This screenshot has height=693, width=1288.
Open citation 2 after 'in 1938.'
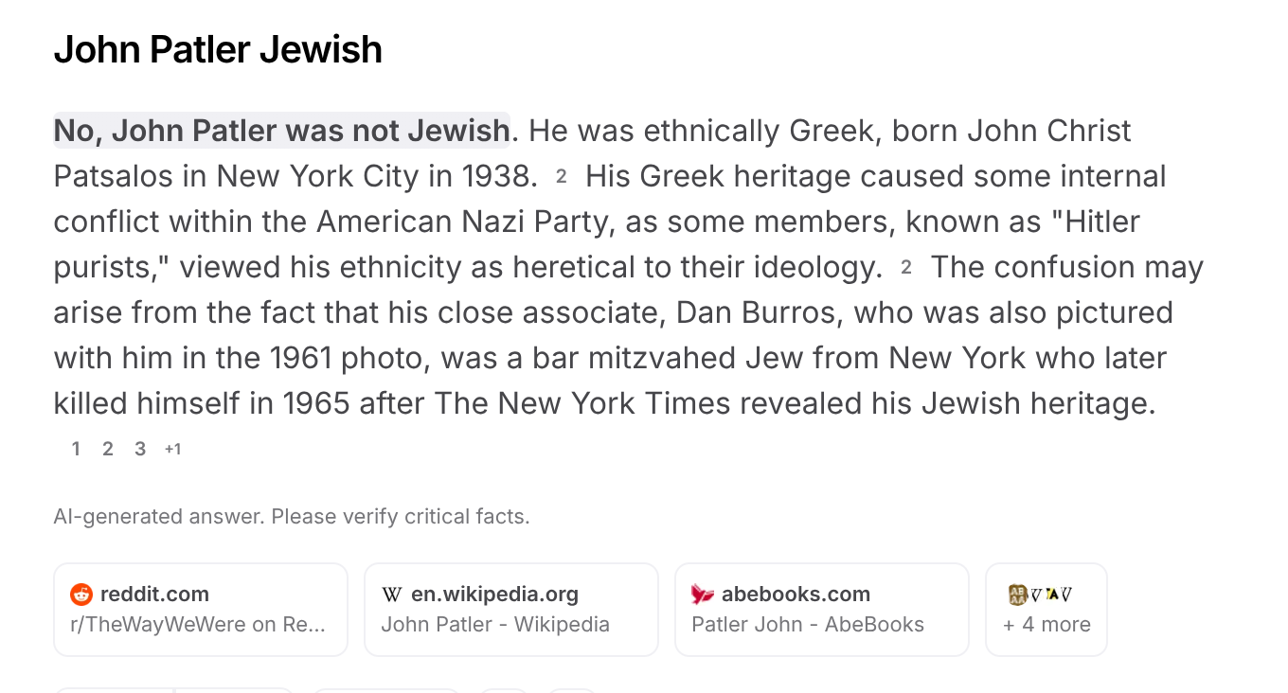562,176
